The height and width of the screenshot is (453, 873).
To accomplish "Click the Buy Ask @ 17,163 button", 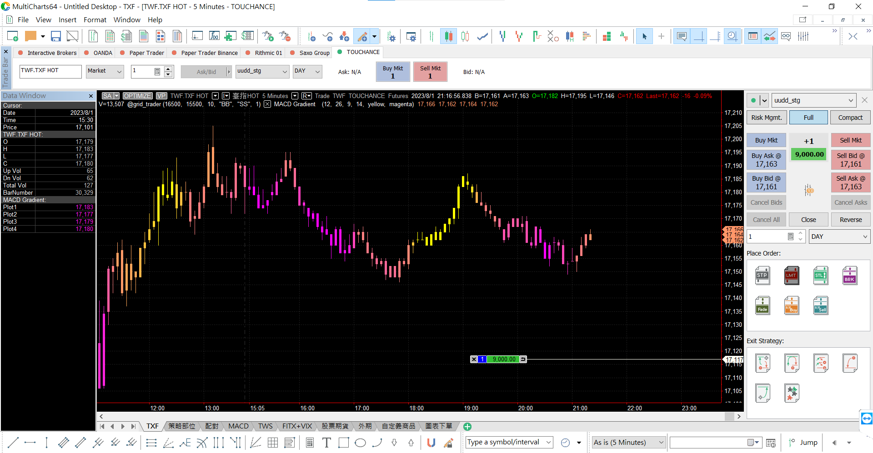I will pos(766,160).
